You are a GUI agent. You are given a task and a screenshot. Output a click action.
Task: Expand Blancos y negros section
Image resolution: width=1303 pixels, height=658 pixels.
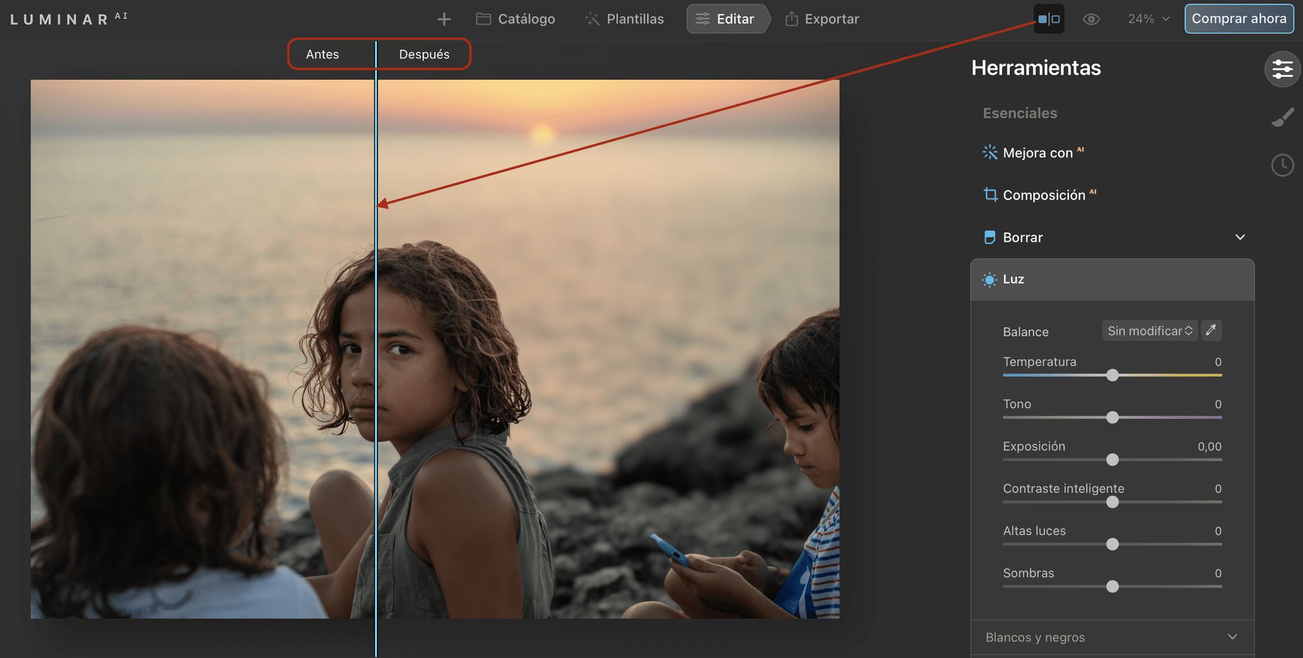[x=1113, y=637]
